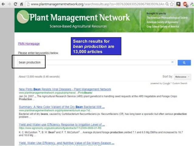Open New Pinto Bean Resists Viral Diseases result
Image resolution: width=194 pixels, height=146 pixels.
point(65,89)
